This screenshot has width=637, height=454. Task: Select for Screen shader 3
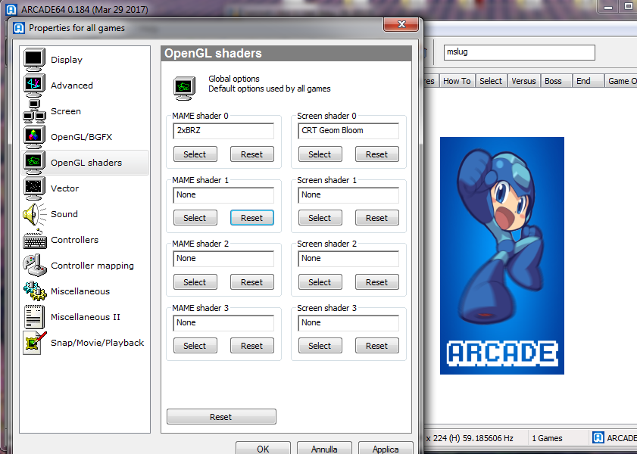coord(320,346)
